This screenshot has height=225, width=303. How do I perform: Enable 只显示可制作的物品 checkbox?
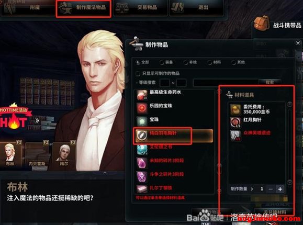[138, 74]
